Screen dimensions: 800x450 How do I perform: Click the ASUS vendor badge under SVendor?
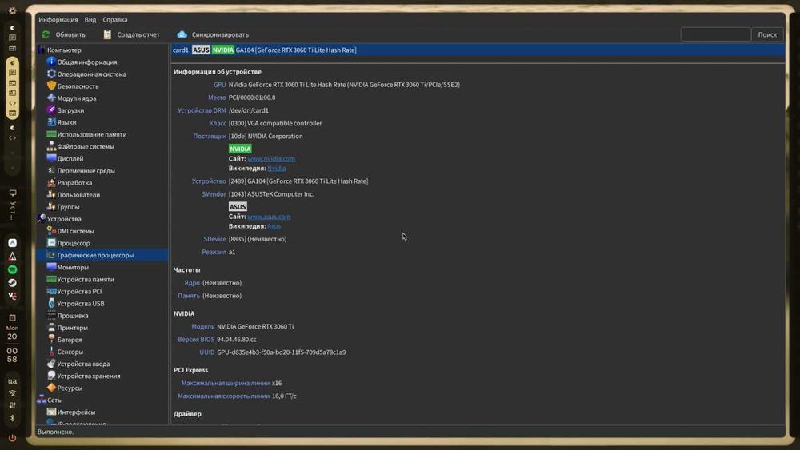click(238, 207)
